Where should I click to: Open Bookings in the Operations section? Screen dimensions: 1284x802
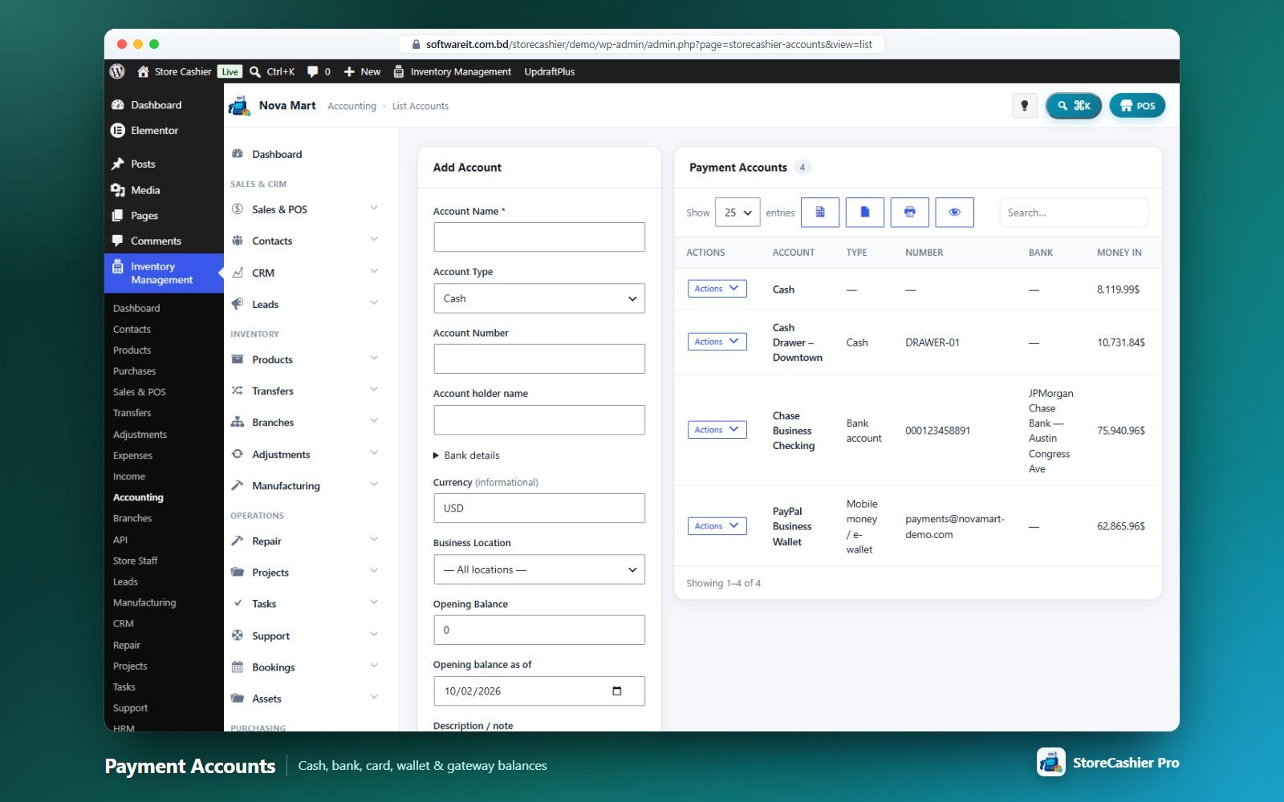click(x=305, y=667)
